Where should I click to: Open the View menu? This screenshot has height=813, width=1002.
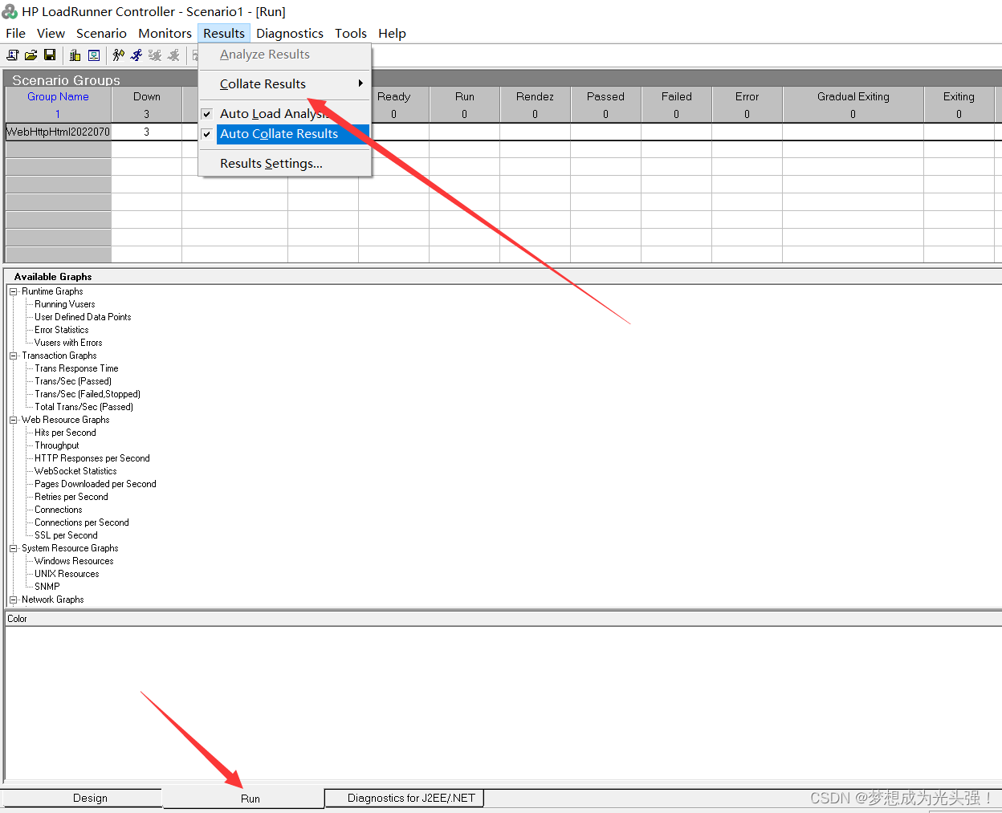tap(51, 34)
